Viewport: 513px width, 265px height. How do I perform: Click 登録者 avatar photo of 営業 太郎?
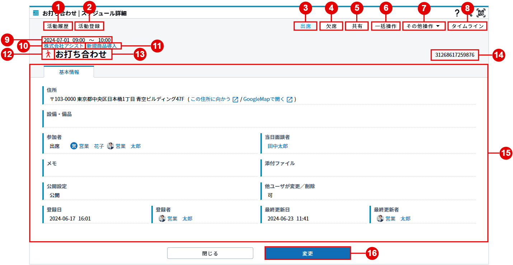coord(162,218)
